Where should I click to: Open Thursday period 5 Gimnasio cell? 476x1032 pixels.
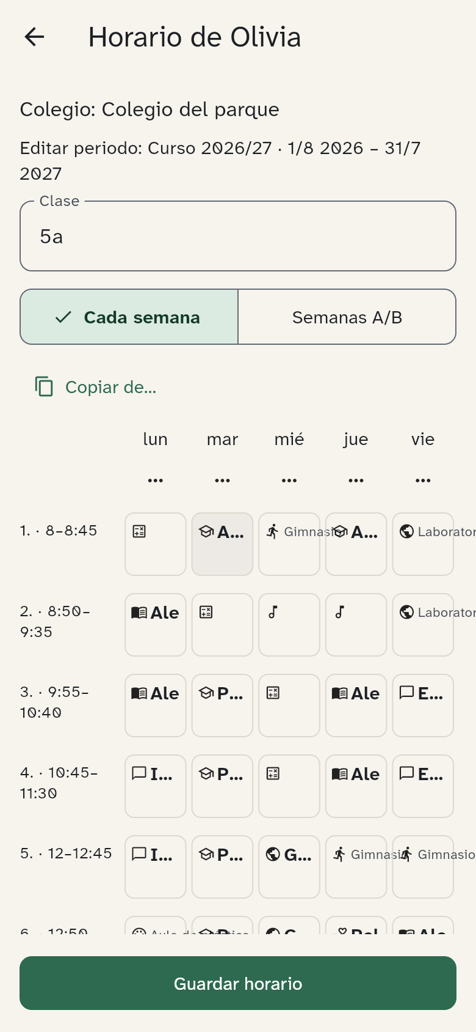tap(356, 867)
